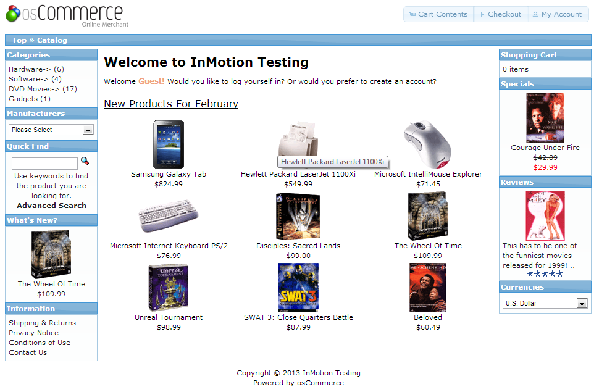Open the Microsoft Internet Keyboard image
The height and width of the screenshot is (392, 607).
pos(169,216)
